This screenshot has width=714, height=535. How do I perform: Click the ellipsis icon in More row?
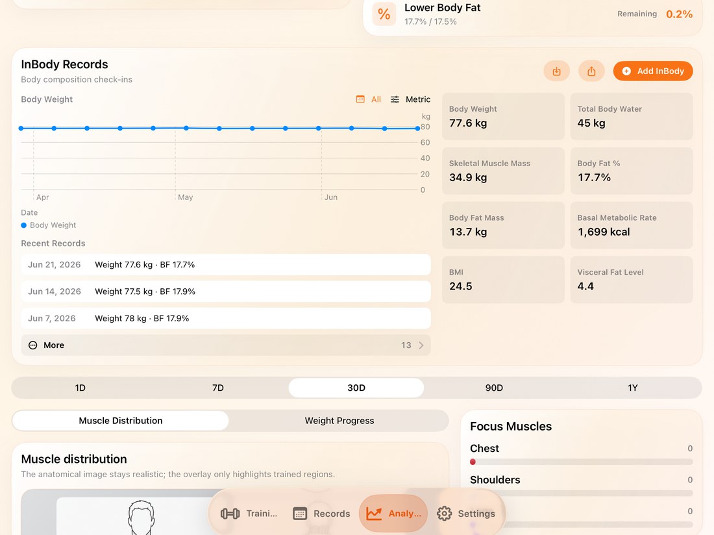pos(33,345)
